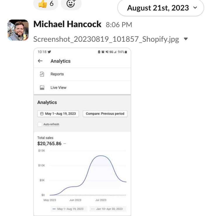Collapse the attached screenshot with the triangle arrow
The image size is (210, 216).
click(x=186, y=39)
